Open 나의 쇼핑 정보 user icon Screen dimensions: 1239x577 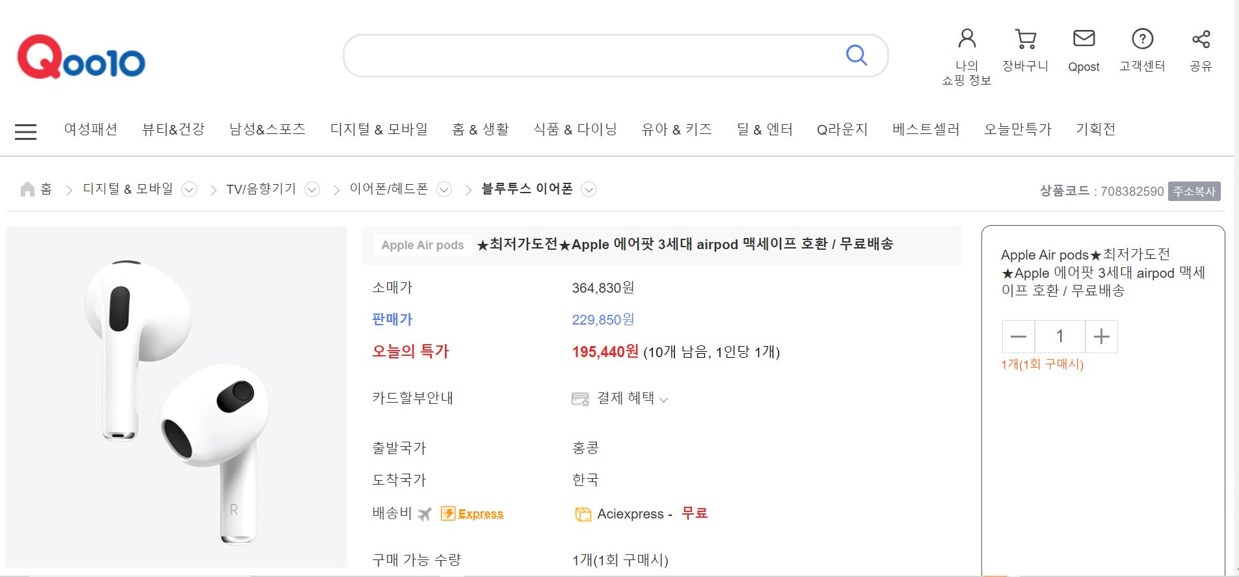pos(966,39)
